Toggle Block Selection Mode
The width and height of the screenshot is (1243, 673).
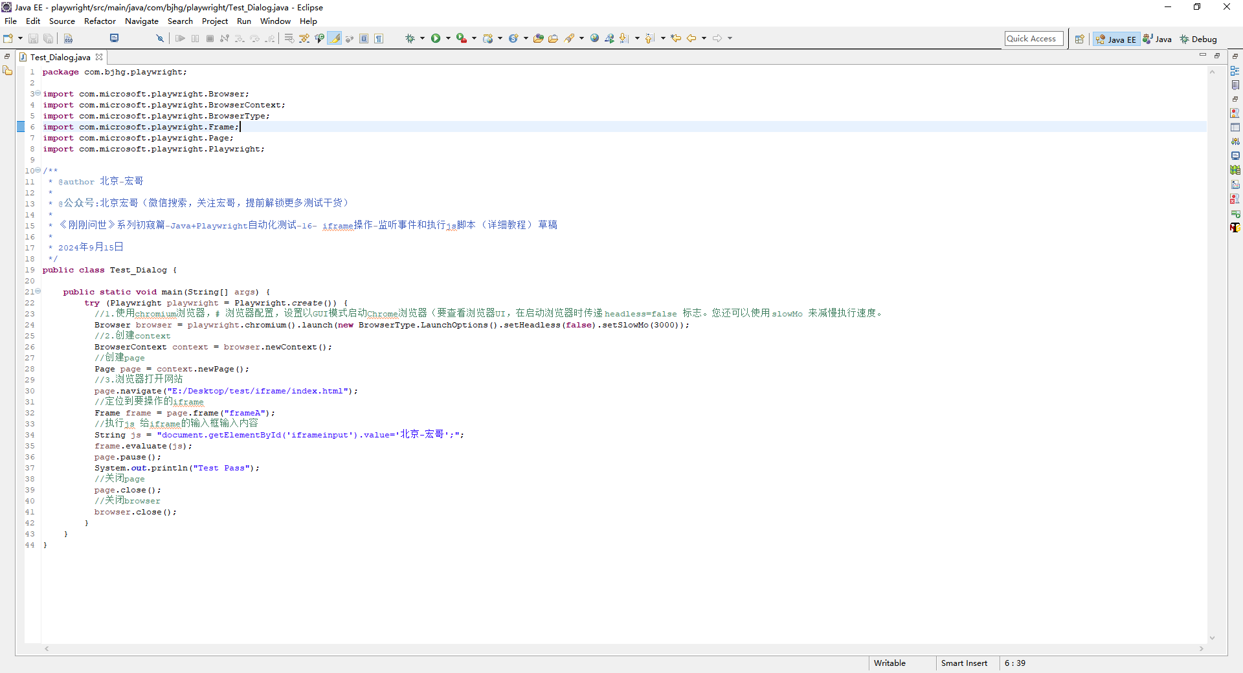pyautogui.click(x=364, y=39)
